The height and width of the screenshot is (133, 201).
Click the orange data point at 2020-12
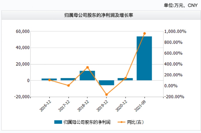click(125, 78)
